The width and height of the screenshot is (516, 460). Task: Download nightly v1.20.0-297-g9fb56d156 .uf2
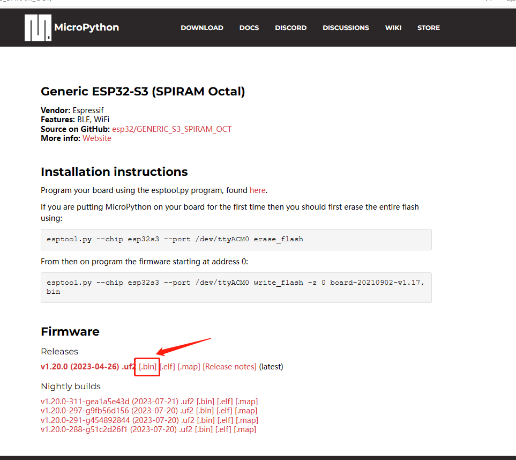[117, 411]
